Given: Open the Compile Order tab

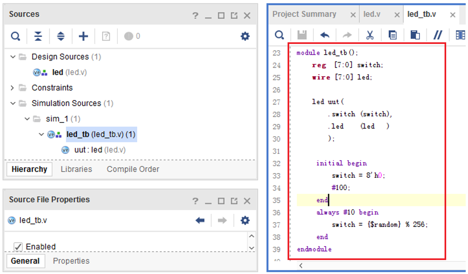Looking at the screenshot, I should [x=133, y=169].
